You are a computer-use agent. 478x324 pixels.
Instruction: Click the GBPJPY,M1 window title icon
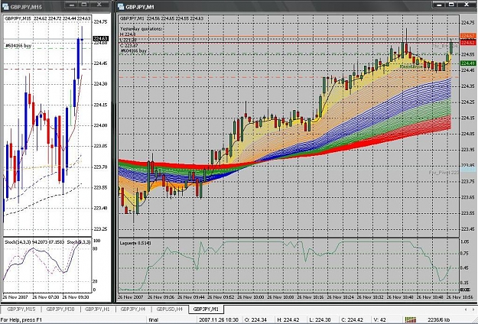click(x=120, y=6)
